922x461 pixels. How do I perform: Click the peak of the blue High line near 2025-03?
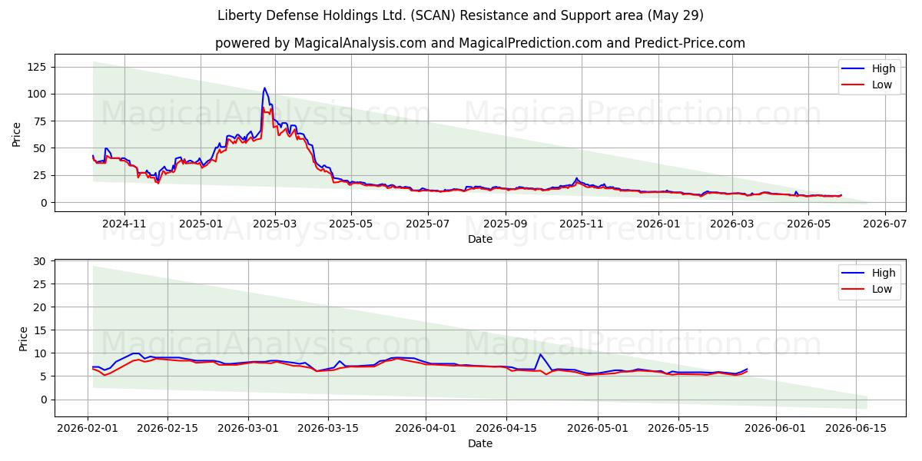(264, 88)
